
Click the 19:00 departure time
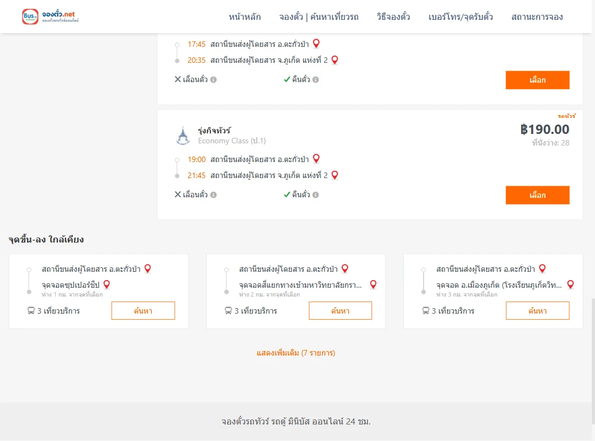click(x=197, y=159)
